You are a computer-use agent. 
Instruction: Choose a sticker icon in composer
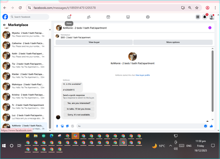point(67,126)
